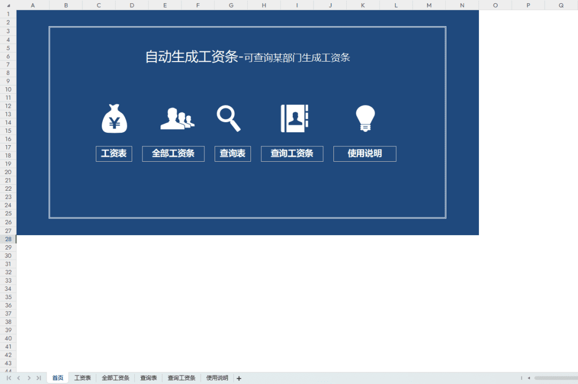The width and height of the screenshot is (578, 384).
Task: Select row 40 header
Action: coord(8,338)
